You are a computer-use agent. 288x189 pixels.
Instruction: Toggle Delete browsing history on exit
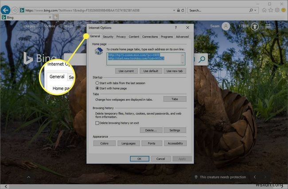(97, 123)
